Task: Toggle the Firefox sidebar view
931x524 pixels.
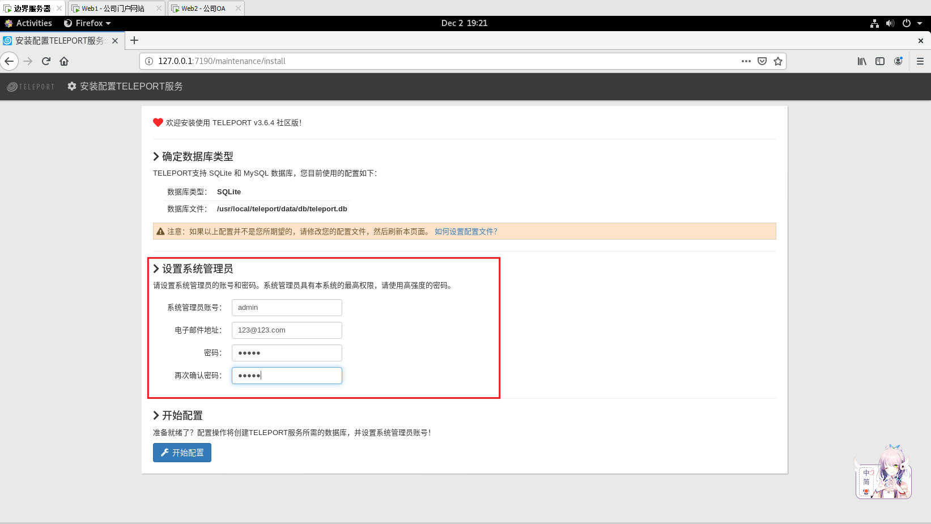Action: coord(880,61)
